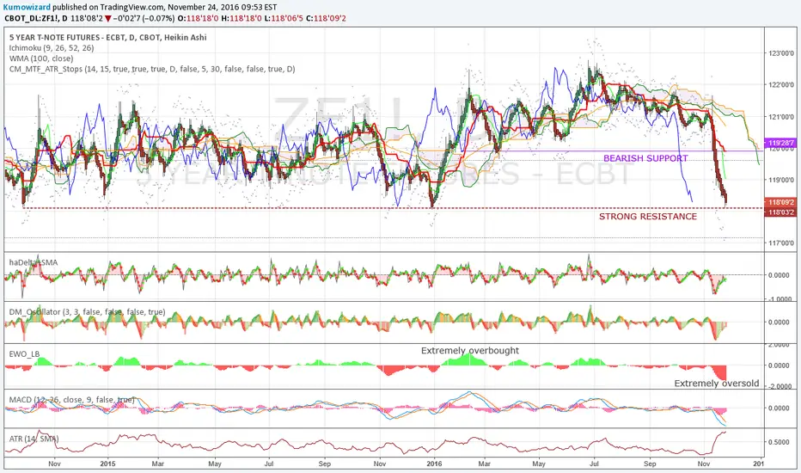Screen dimensions: 801x473
Task: Click the 123'00'0 price axis label
Action: click(x=780, y=53)
